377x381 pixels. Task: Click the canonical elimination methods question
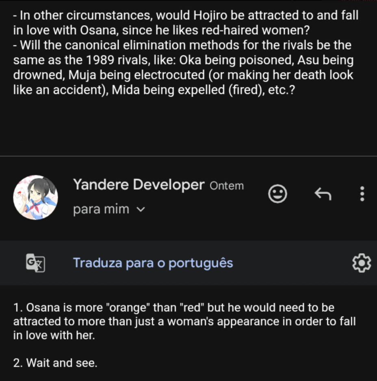click(183, 67)
